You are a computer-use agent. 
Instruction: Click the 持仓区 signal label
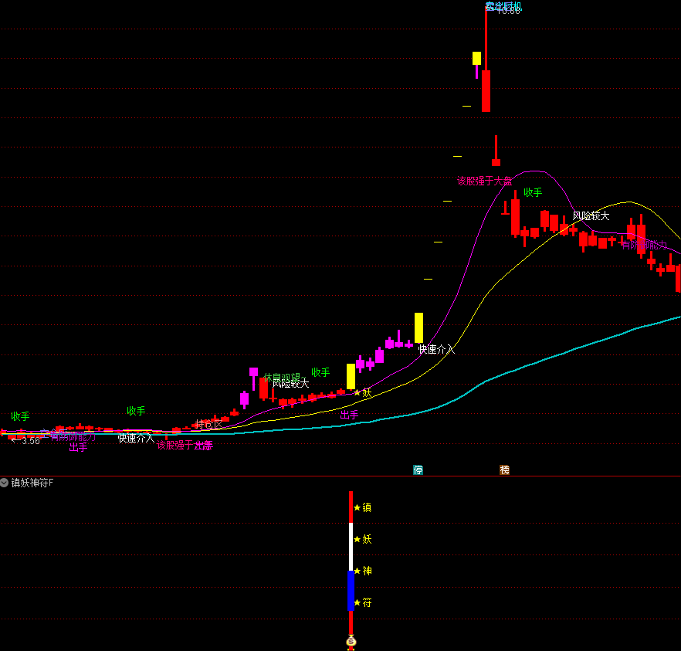pyautogui.click(x=208, y=425)
